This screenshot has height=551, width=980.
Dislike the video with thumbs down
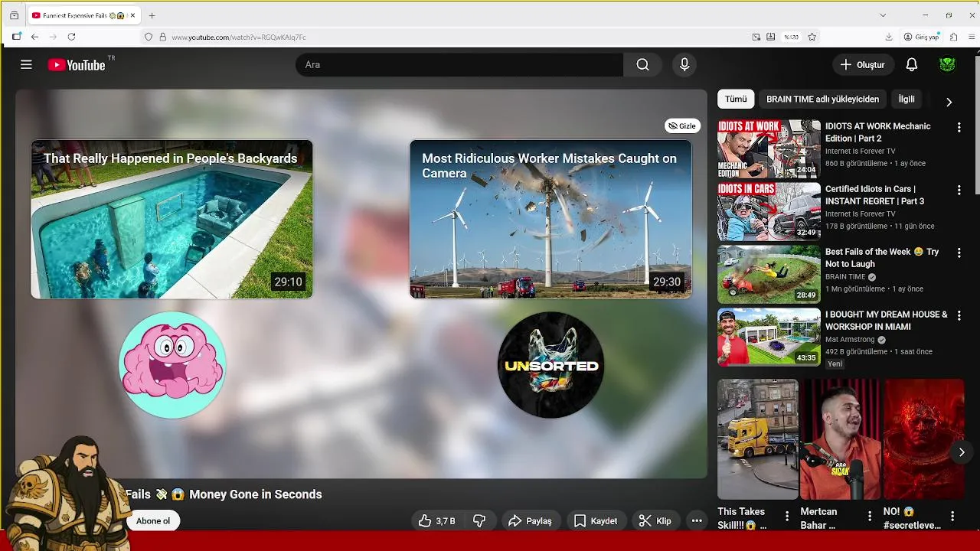tap(479, 521)
